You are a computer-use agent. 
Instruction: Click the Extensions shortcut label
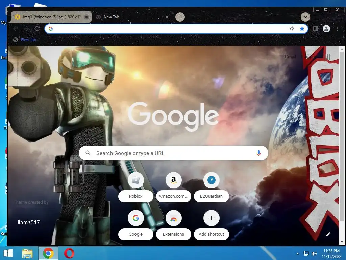click(x=173, y=234)
